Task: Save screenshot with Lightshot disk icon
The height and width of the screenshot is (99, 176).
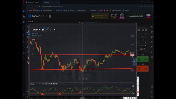Action: 134,98
